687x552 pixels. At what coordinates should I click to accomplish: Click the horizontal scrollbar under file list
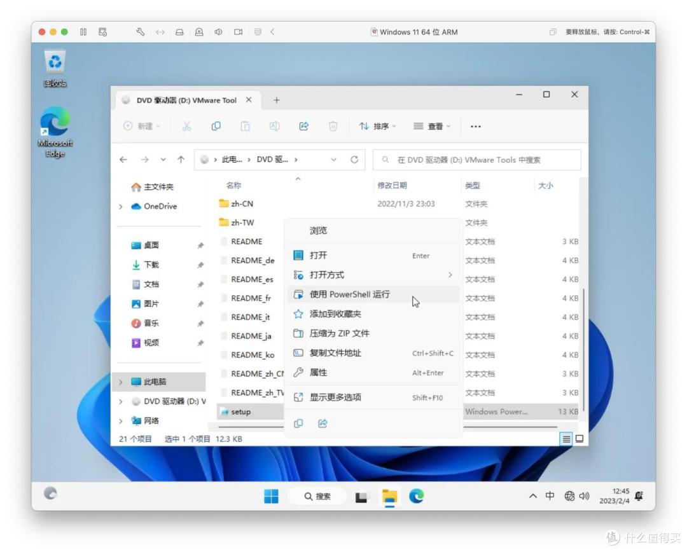[388, 426]
